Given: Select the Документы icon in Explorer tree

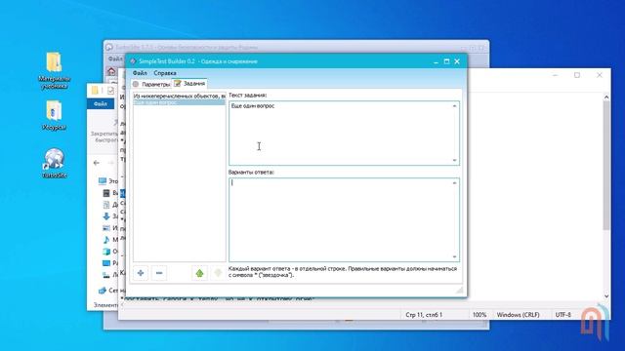Looking at the screenshot, I should pyautogui.click(x=106, y=205).
